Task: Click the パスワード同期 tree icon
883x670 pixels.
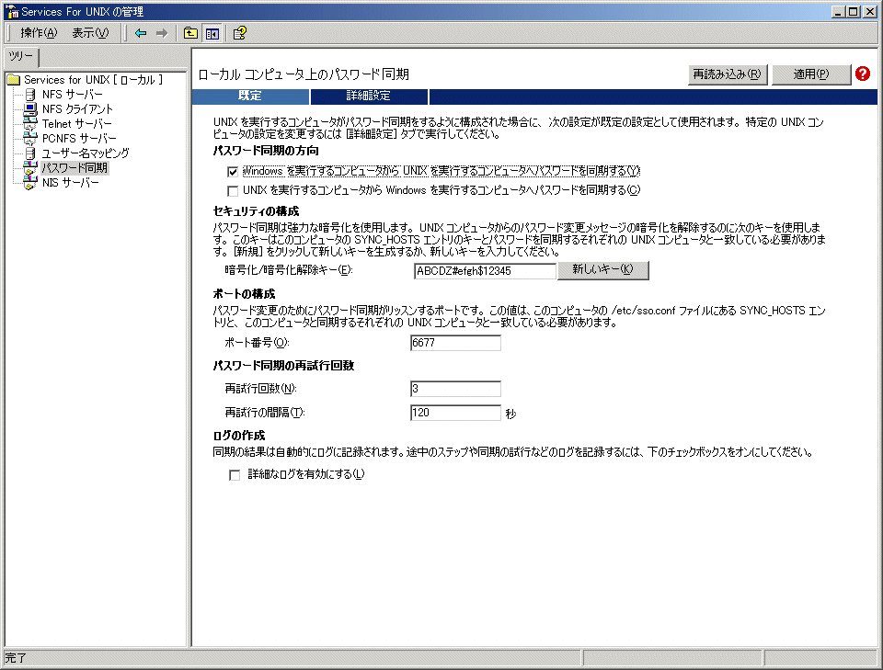Action: (x=30, y=167)
